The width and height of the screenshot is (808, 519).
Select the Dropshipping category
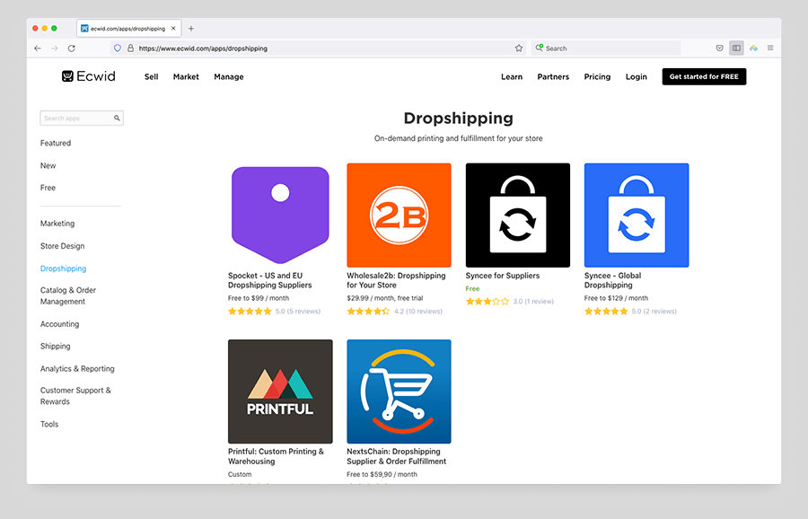pyautogui.click(x=64, y=268)
